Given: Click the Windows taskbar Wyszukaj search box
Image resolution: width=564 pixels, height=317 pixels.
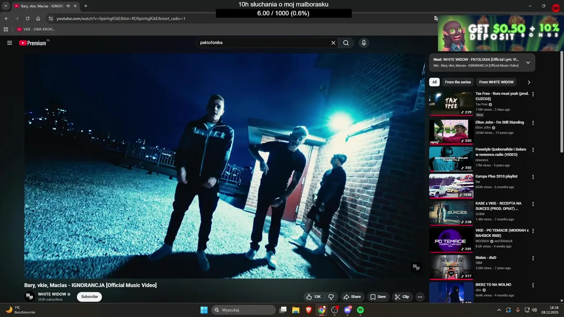Looking at the screenshot, I should coord(244,310).
